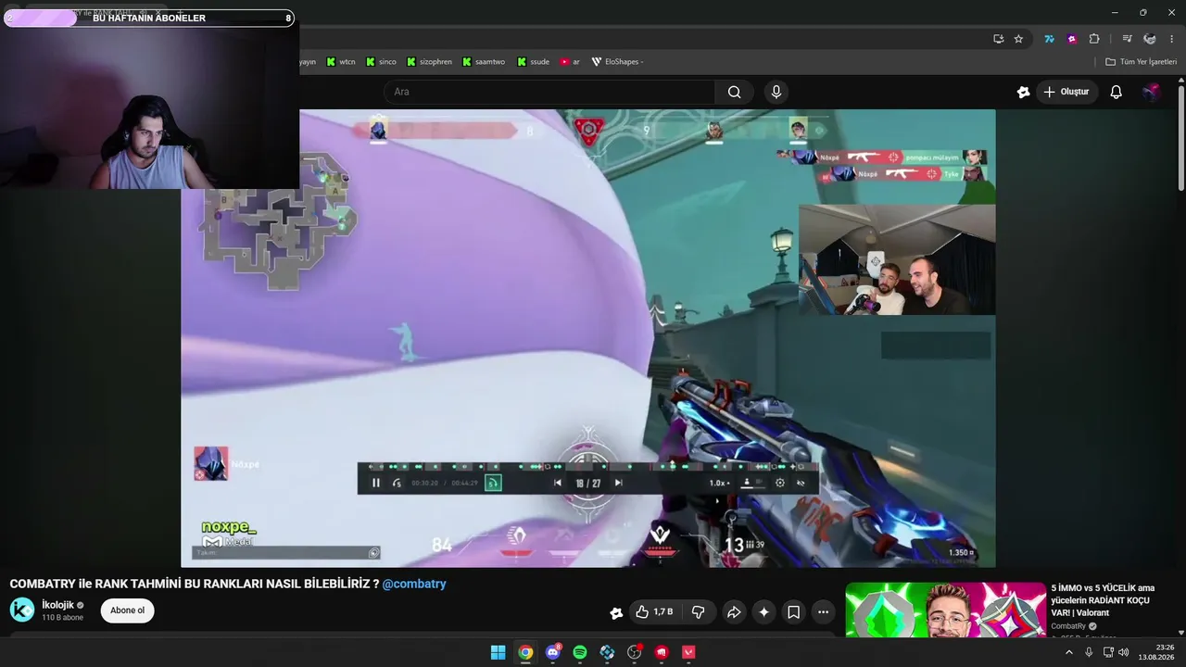Click the media control icon in Chrome toolbar
The image size is (1186, 667).
[1127, 39]
